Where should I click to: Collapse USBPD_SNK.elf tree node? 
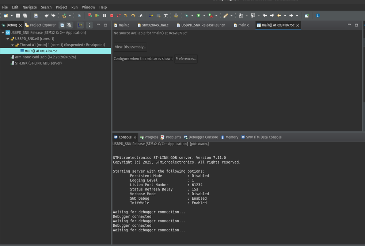[8, 39]
